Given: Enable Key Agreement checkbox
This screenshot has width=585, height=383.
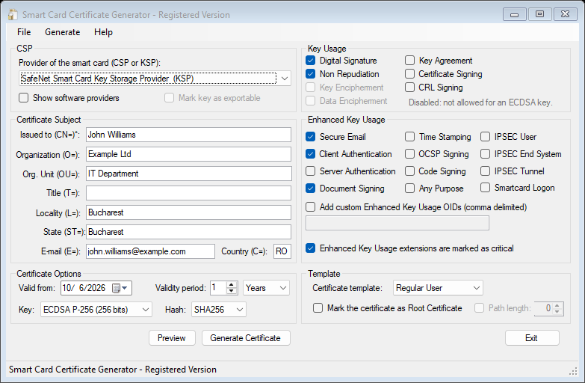Looking at the screenshot, I should [x=409, y=61].
